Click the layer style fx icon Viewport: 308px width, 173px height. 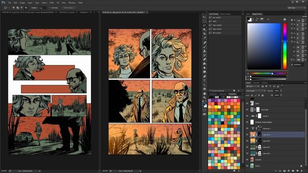[280, 171]
